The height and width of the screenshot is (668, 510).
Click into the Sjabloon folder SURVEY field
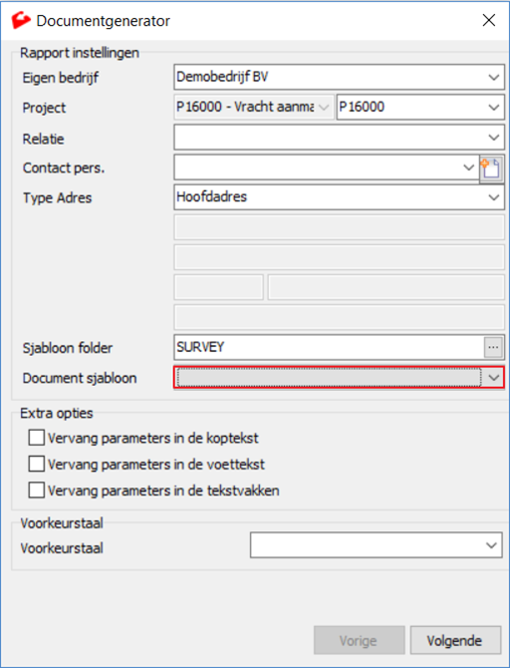click(x=329, y=347)
